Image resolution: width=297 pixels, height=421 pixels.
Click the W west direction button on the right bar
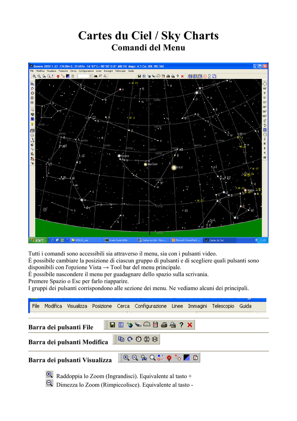pos(265,157)
